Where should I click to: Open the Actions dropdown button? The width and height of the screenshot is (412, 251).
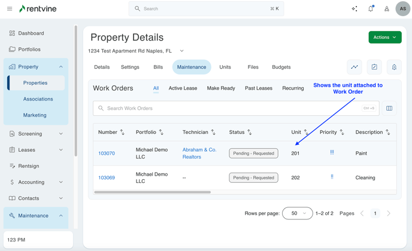[x=385, y=37]
